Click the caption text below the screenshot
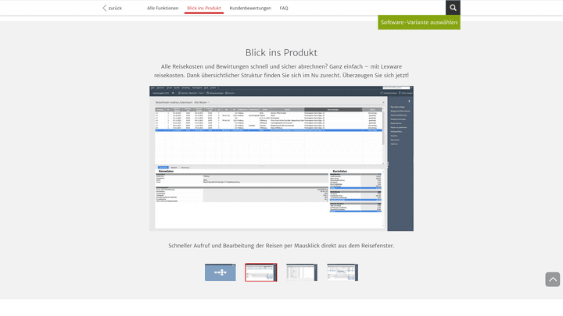Image resolution: width=563 pixels, height=316 pixels. coord(281,246)
